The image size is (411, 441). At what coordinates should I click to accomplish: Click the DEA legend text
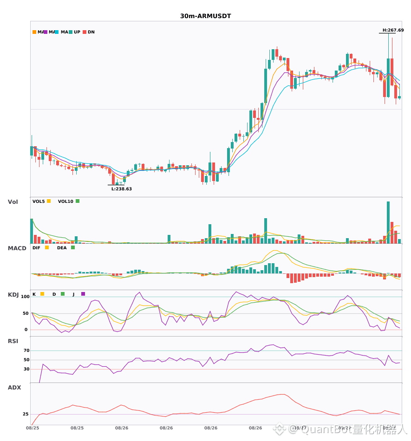[x=62, y=248]
